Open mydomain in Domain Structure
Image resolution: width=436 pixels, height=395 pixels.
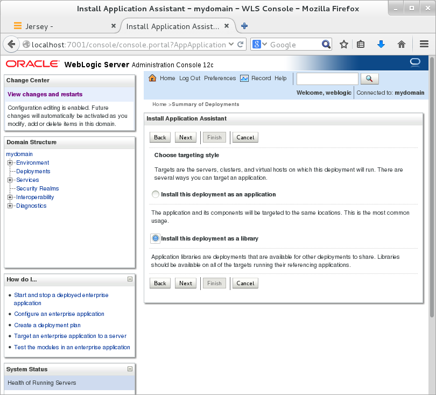(x=19, y=154)
